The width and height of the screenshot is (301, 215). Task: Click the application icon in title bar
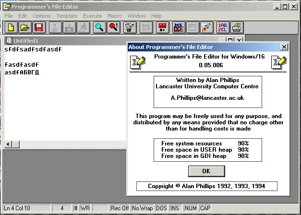pos(7,7)
